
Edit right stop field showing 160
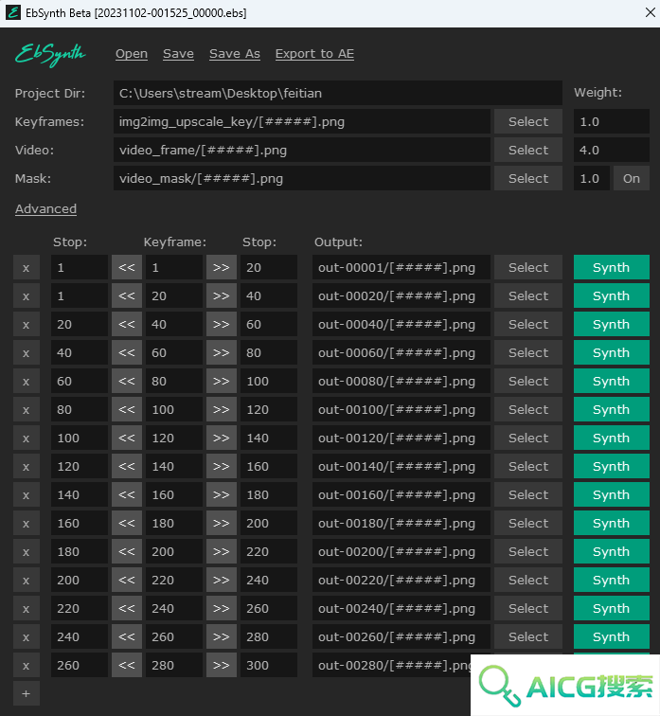point(269,466)
